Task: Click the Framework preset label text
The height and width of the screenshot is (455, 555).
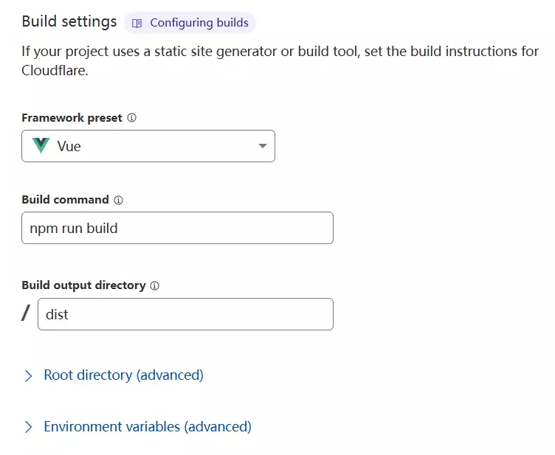Action: click(x=72, y=118)
